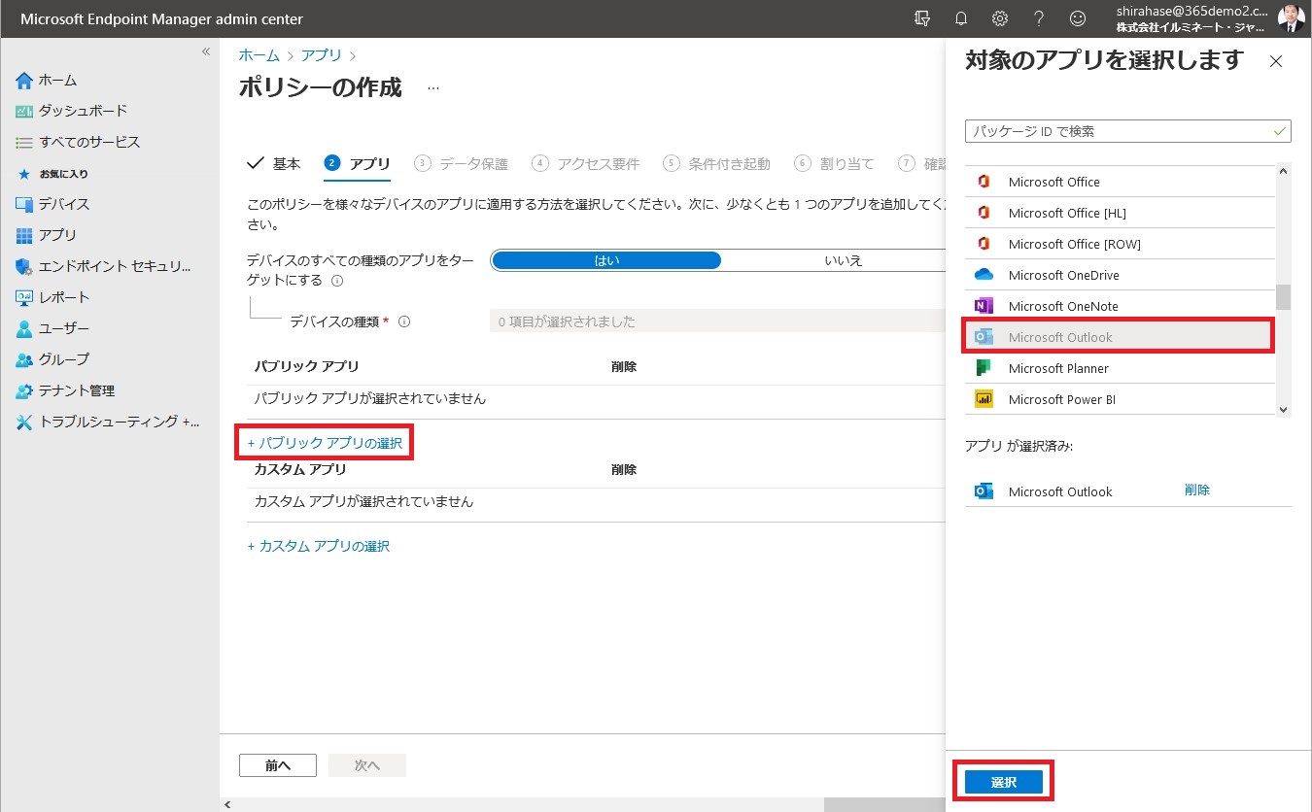Select Microsoft OneDrive in app list
The width and height of the screenshot is (1312, 812).
(x=1120, y=275)
